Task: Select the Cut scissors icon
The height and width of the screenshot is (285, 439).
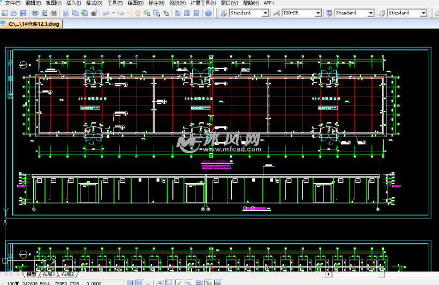Action: click(x=65, y=13)
